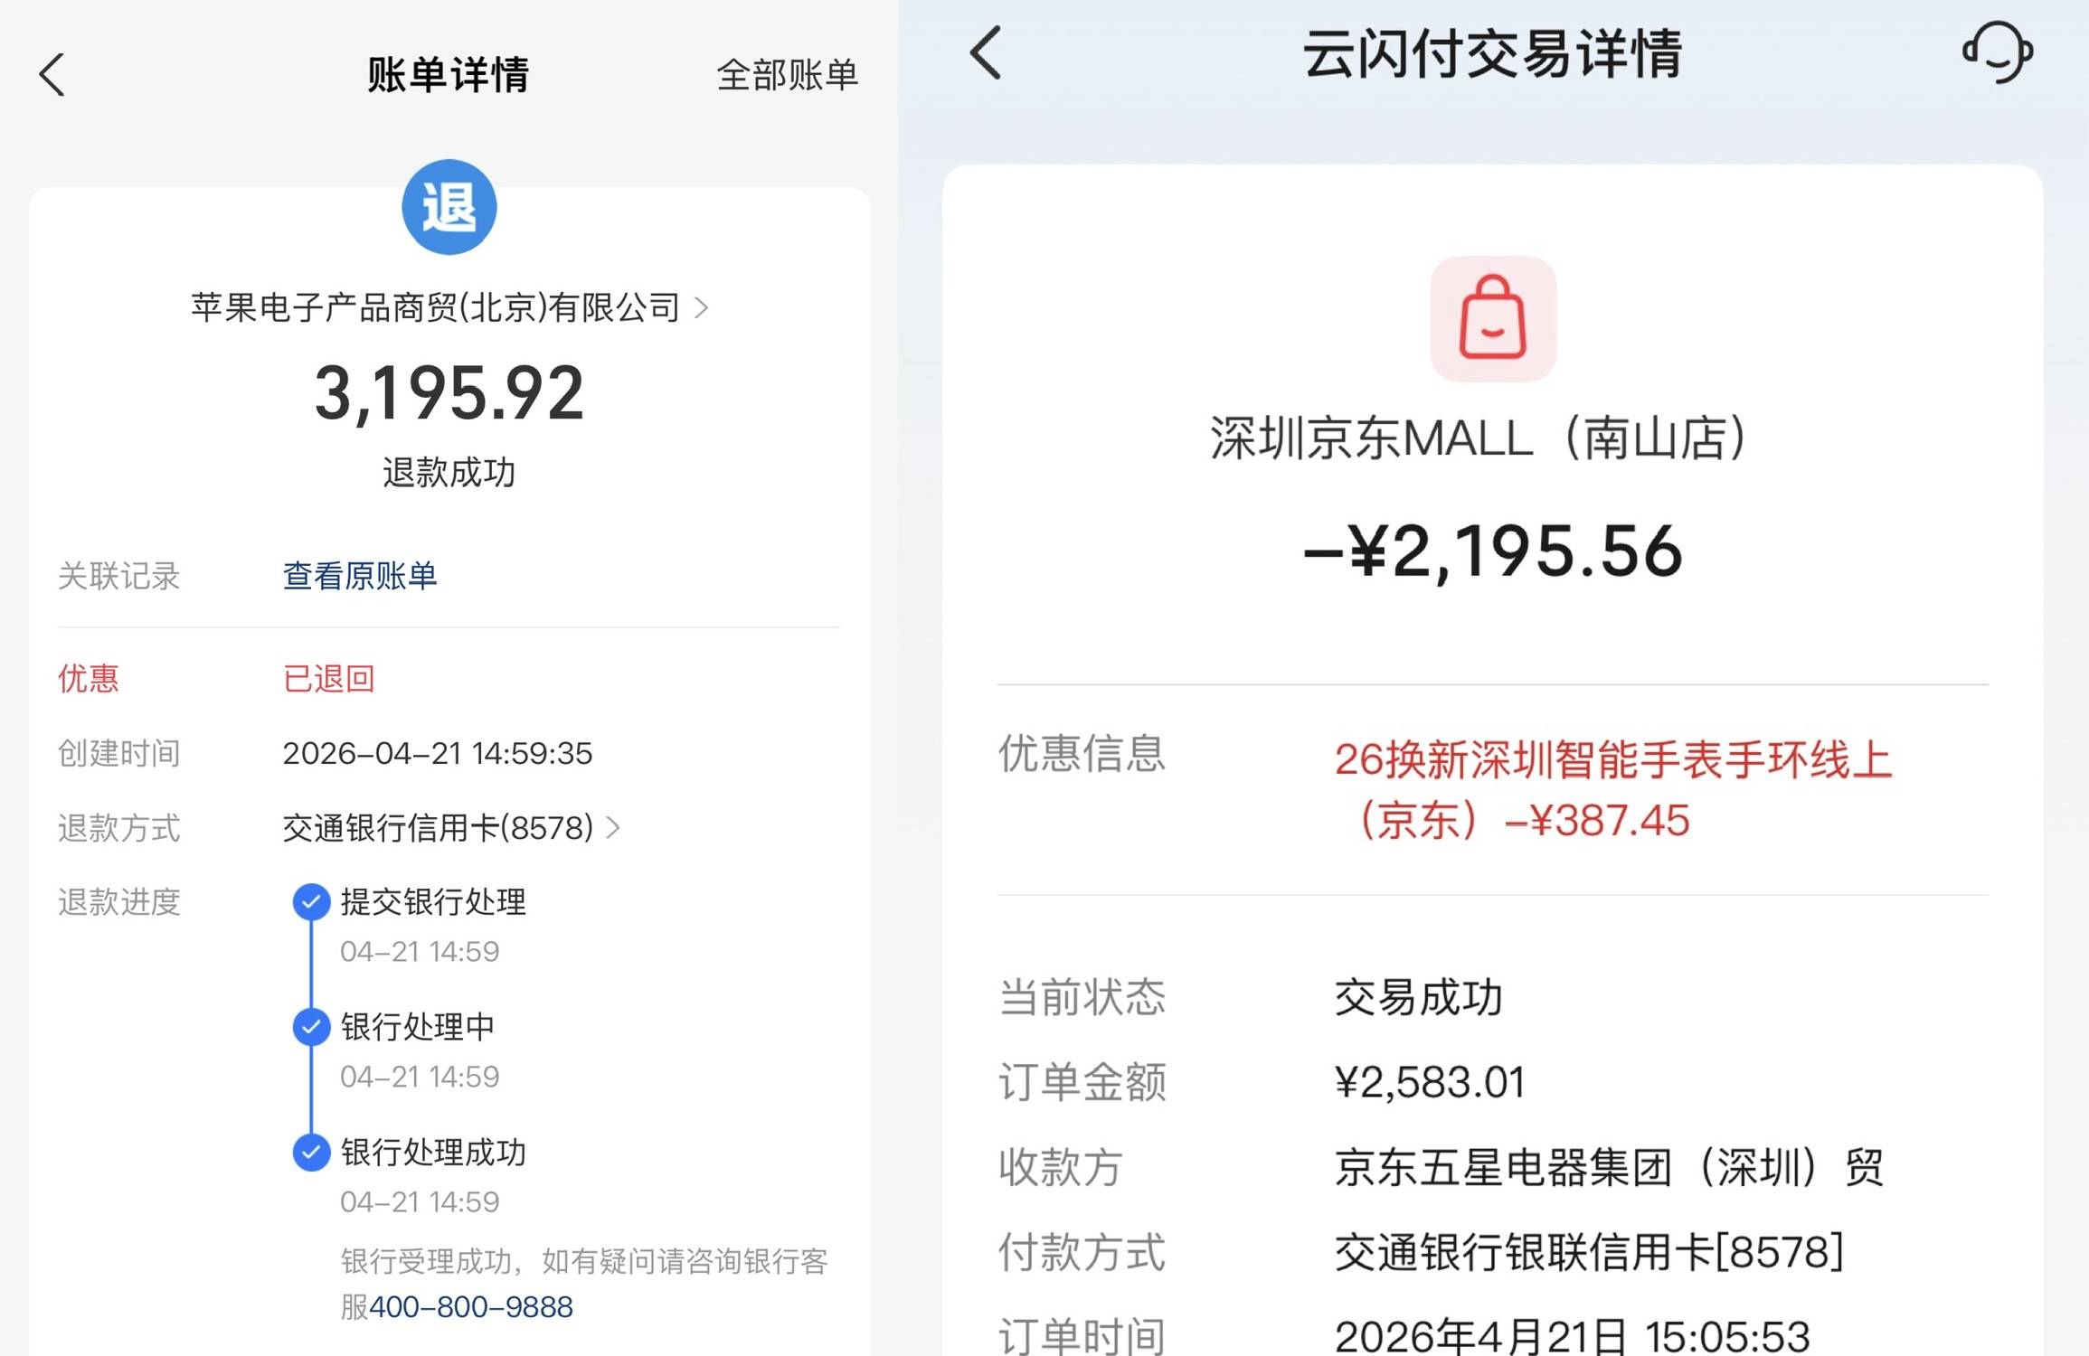Tap the red shopping bag merchant icon
The image size is (2089, 1356).
click(1493, 319)
